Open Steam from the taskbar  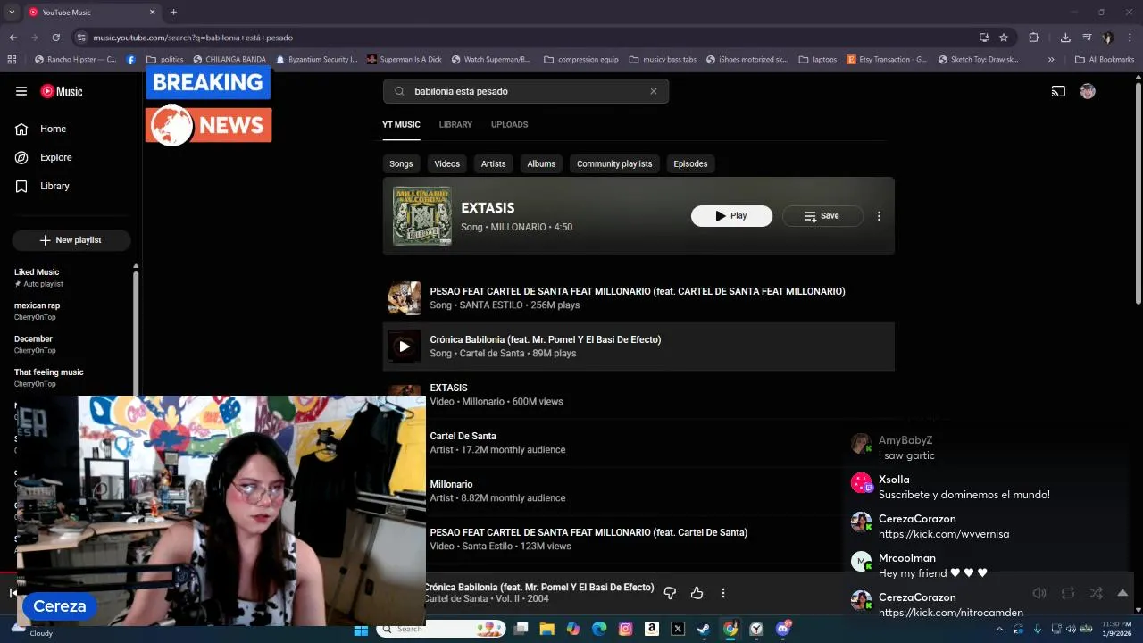pos(704,630)
